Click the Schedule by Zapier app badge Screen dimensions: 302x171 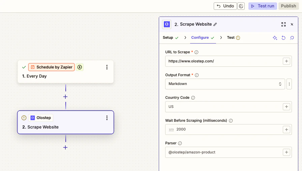pyautogui.click(x=52, y=67)
